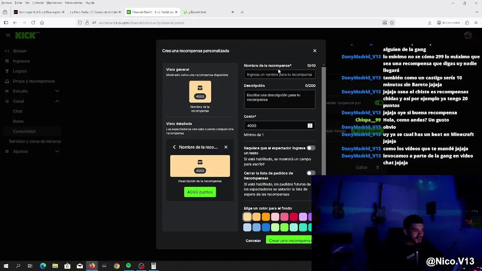This screenshot has width=482, height=271.
Task: Toggle close the rewards request list
Action: coord(311,173)
